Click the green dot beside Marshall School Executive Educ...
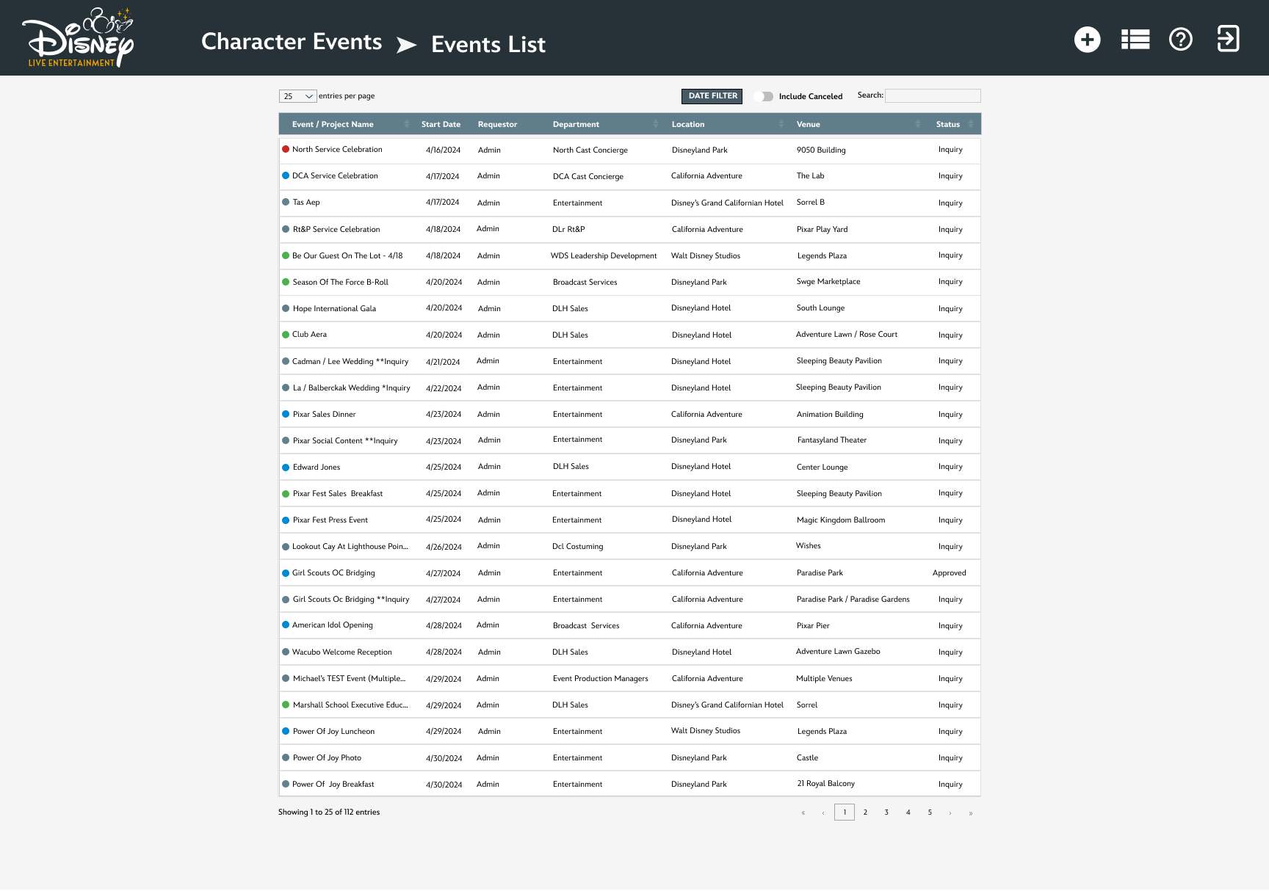This screenshot has width=1269, height=891. (286, 705)
